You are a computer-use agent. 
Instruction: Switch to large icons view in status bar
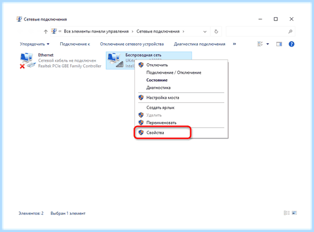click(294, 213)
